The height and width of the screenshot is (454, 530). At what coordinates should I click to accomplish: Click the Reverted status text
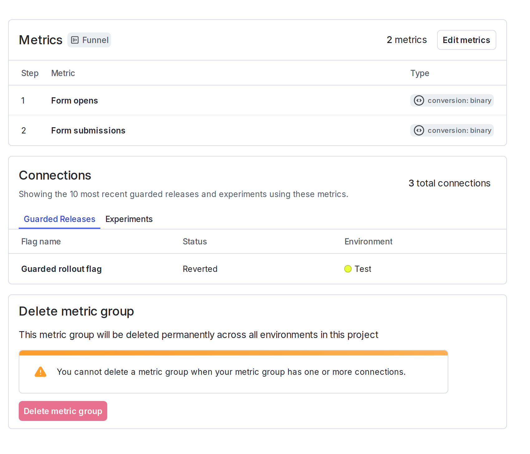[x=200, y=269]
